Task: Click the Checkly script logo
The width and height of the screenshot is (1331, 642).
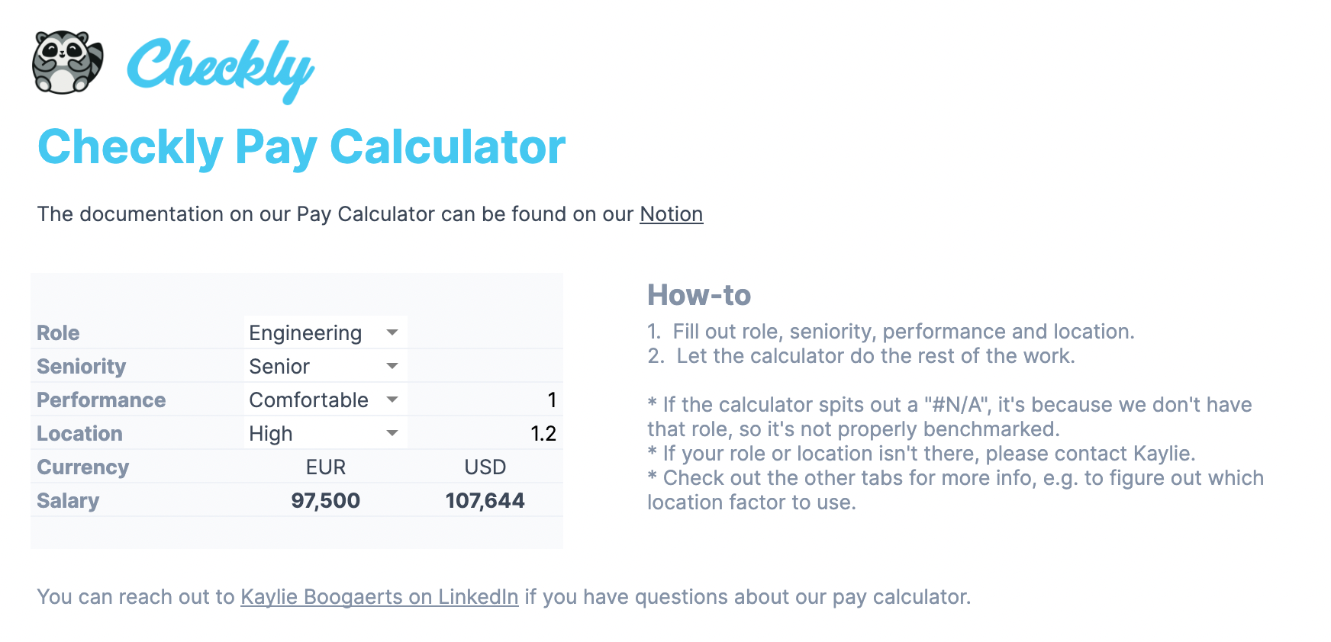Action: pos(220,67)
